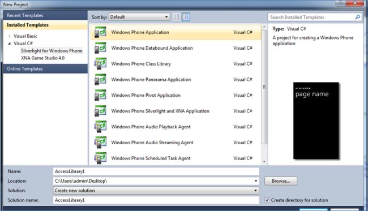Click the template list scroll down arrow
This screenshot has height=211, width=368.
264,162
